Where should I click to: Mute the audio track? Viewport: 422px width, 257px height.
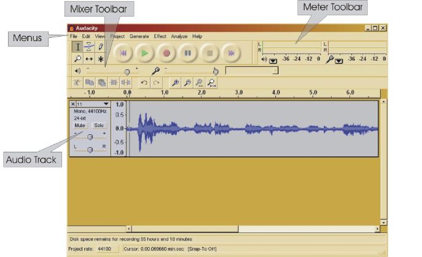(80, 125)
